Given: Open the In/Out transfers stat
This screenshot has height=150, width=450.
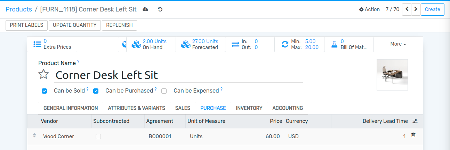Looking at the screenshot, I should (250, 44).
